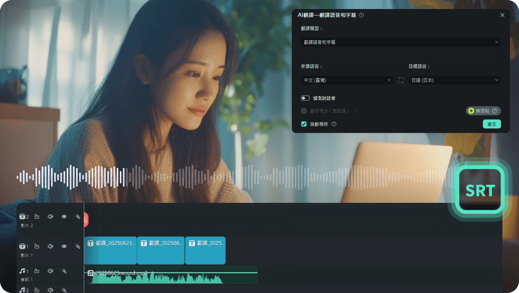This screenshot has height=293, width=519.
Task: Select the audio clip 20250623record.mp3
Action: pos(171,275)
